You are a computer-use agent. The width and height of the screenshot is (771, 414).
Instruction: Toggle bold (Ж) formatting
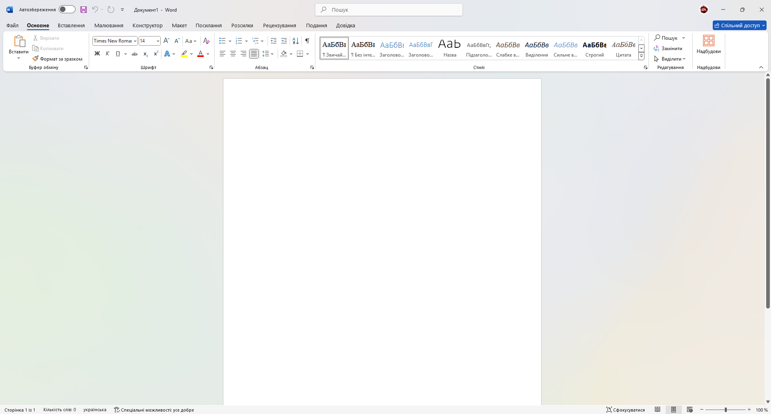(x=97, y=54)
